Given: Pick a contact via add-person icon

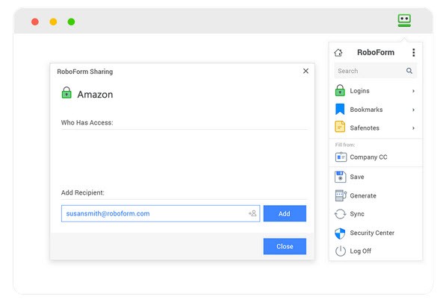Looking at the screenshot, I should click(253, 213).
